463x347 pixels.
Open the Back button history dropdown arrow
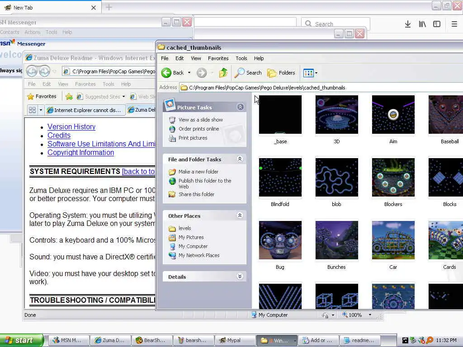189,73
